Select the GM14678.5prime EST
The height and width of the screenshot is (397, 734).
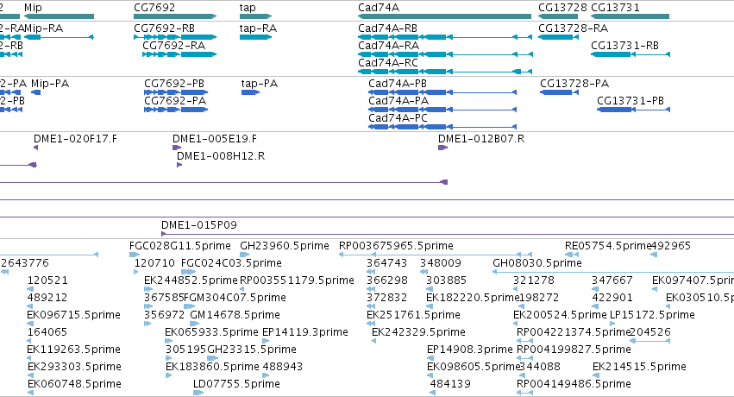pos(194,324)
